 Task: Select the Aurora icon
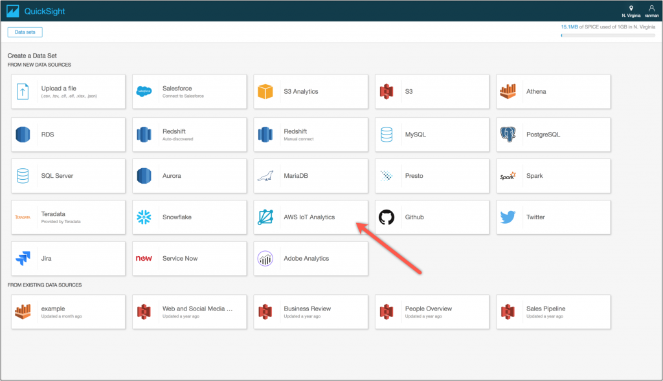[x=144, y=176]
